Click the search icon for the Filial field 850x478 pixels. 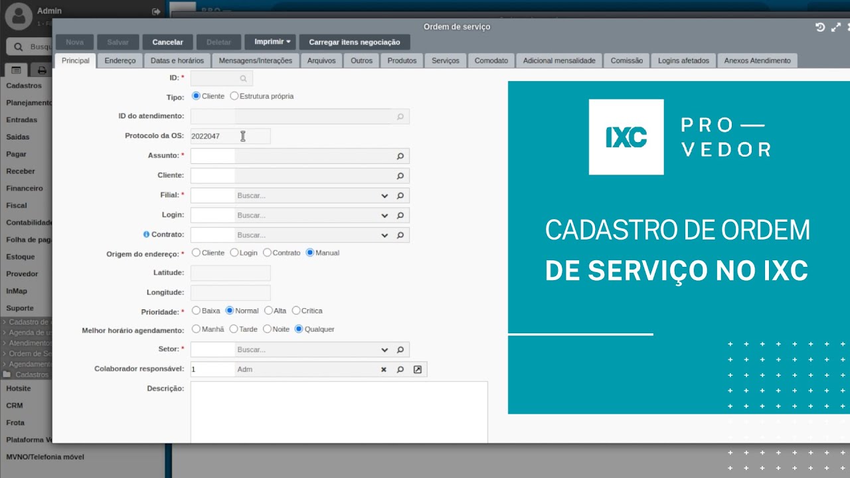[x=400, y=196]
